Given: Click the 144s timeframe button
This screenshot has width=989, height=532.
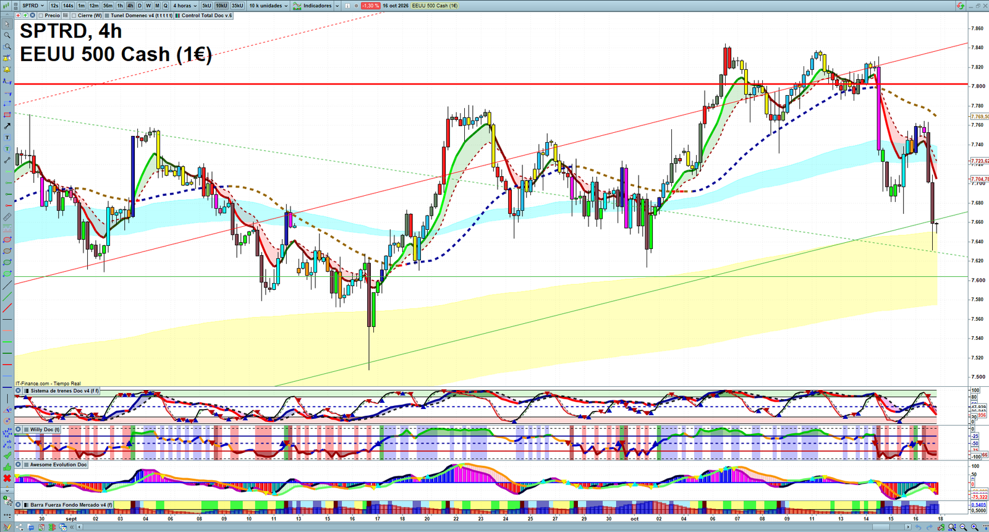Looking at the screenshot, I should (68, 6).
